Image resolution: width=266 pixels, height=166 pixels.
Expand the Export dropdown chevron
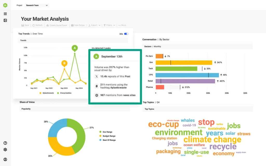(99, 25)
